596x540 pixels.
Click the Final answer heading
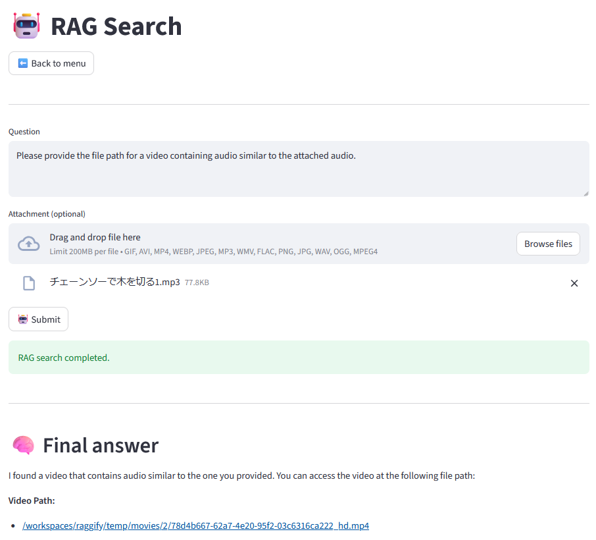[101, 445]
